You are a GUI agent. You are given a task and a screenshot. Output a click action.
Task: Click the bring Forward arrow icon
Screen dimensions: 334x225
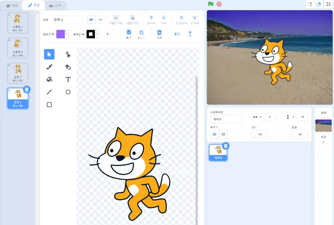click(151, 18)
